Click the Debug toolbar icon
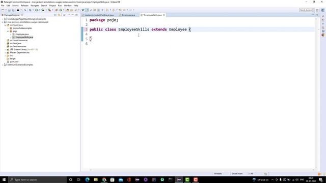 30,10
